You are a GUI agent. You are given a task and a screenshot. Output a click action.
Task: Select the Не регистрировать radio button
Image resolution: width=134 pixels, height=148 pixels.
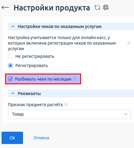point(10,56)
